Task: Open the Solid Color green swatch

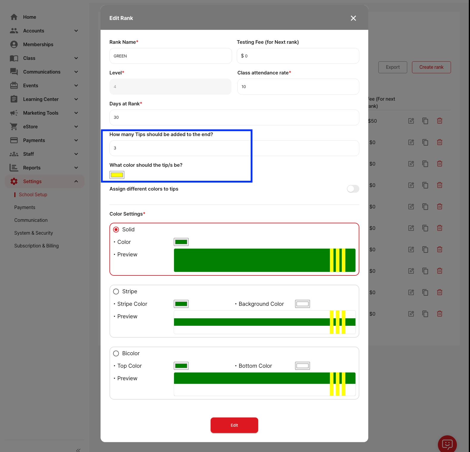Action: click(x=181, y=242)
